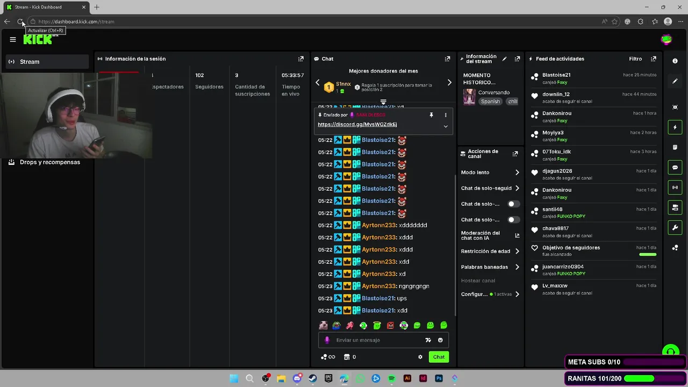
Task: Open the user avatar frog icon
Action: point(666,39)
